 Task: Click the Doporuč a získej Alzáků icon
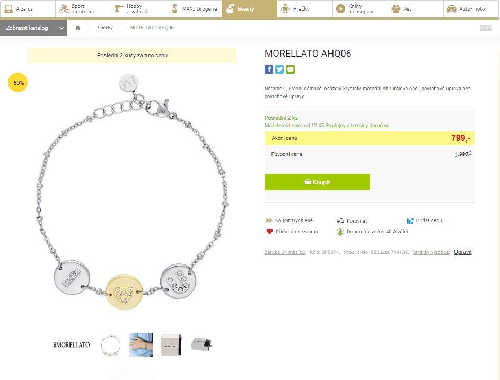[340, 232]
